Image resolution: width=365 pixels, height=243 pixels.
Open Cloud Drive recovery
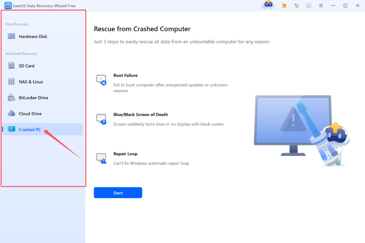point(43,113)
